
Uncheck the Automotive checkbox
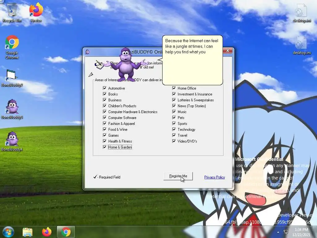[x=105, y=88]
